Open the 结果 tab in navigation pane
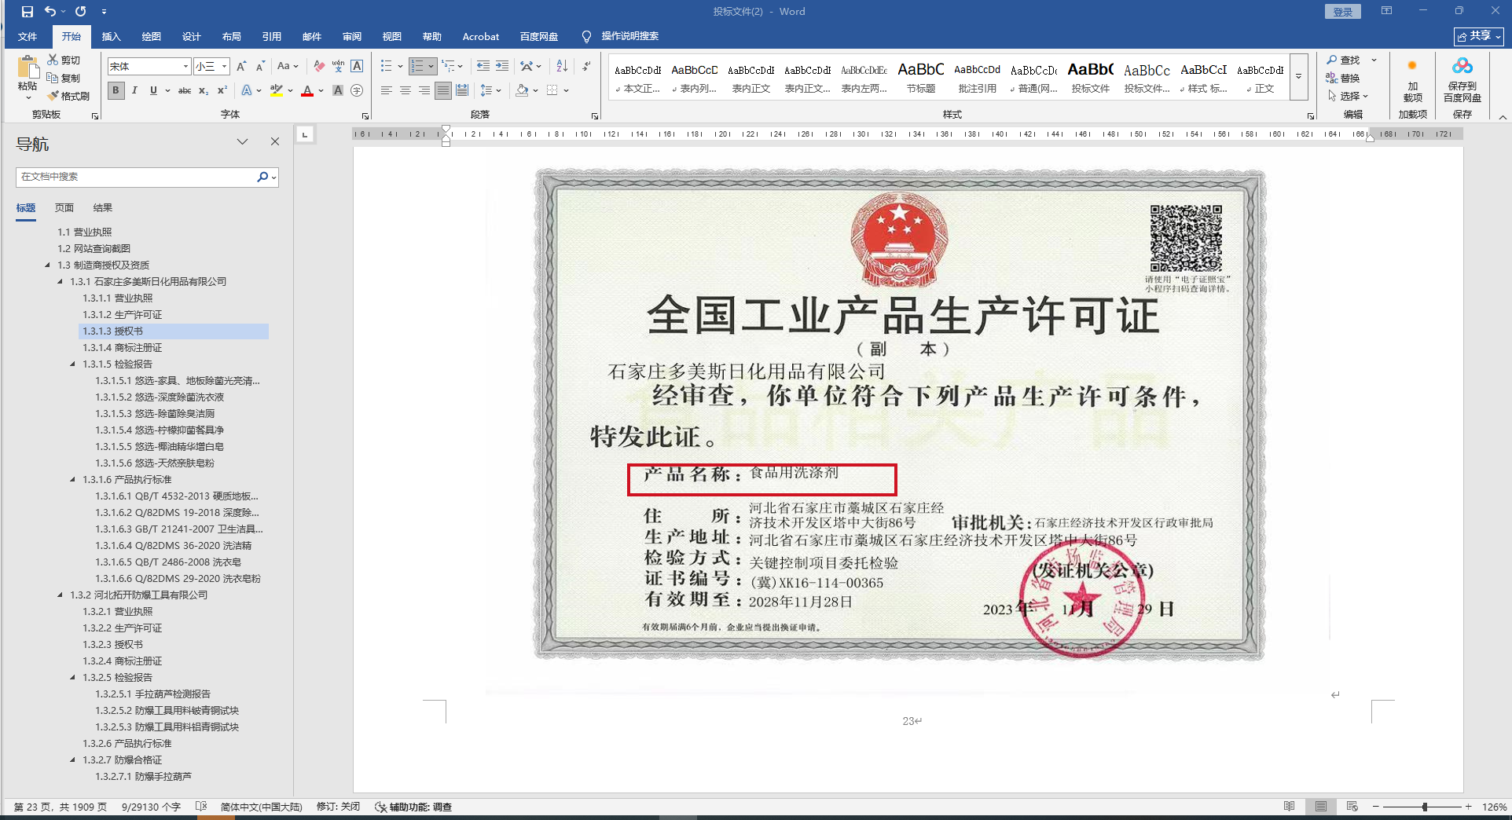Viewport: 1512px width, 820px height. (103, 208)
